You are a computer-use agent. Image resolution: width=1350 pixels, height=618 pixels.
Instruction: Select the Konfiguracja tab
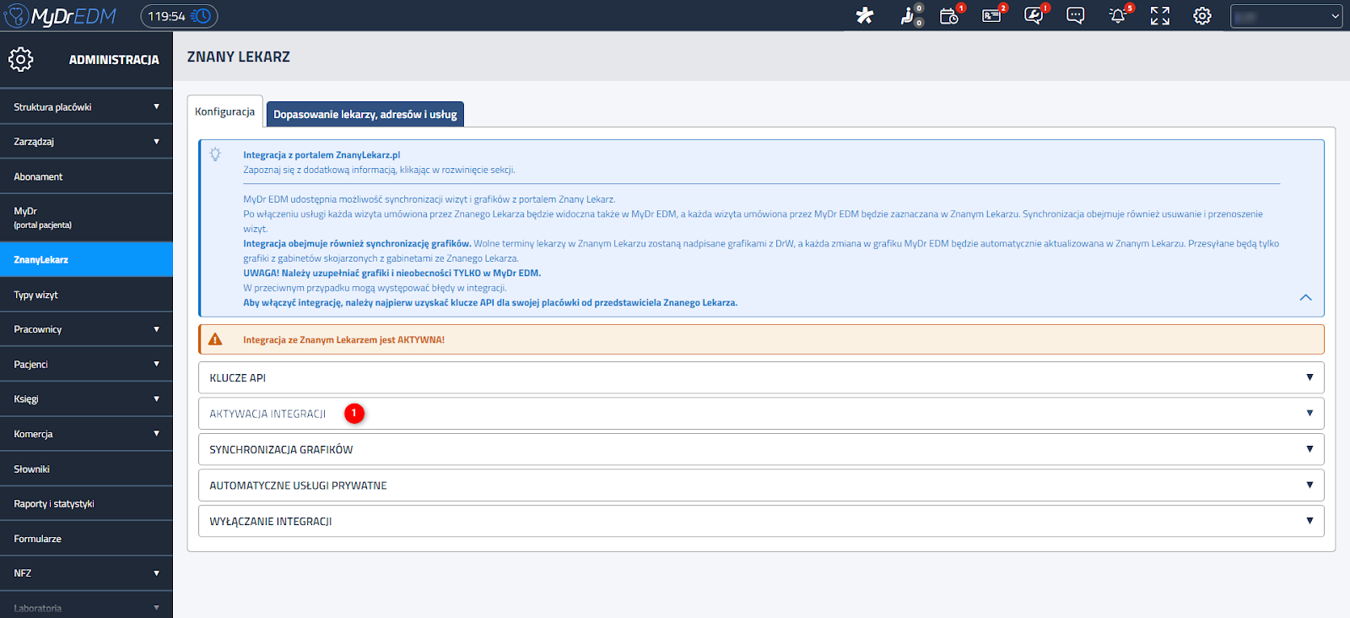[224, 111]
